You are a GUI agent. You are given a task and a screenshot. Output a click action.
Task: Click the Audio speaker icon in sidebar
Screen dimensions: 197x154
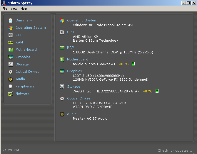point(11,79)
